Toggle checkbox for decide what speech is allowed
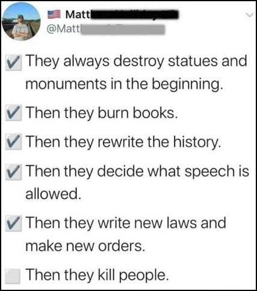Viewport: 257px width, 291px height. click(x=13, y=172)
